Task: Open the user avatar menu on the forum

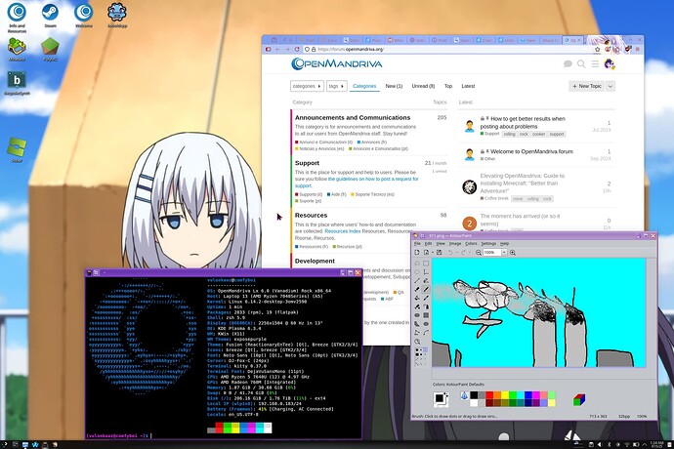Action: pyautogui.click(x=610, y=64)
